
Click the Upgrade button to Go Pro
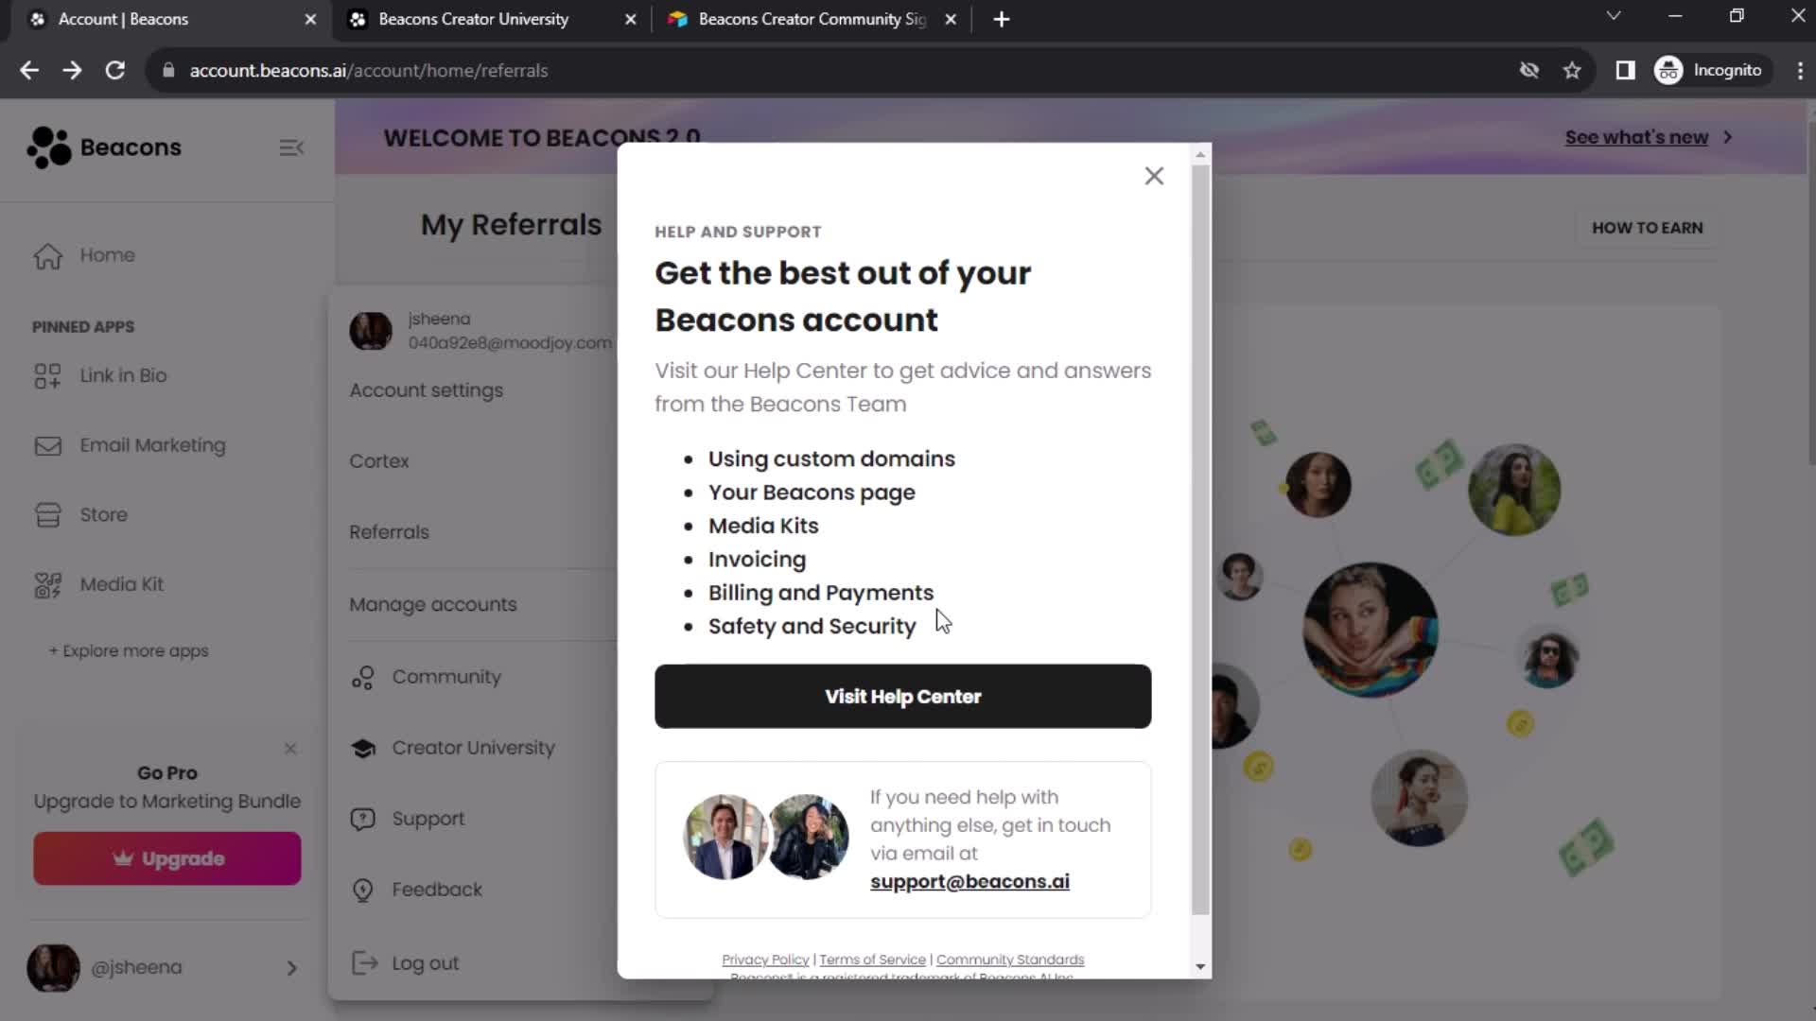point(167,857)
